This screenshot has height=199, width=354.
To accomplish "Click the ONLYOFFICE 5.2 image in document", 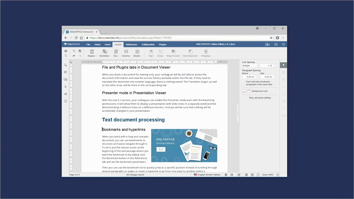I will (184, 145).
